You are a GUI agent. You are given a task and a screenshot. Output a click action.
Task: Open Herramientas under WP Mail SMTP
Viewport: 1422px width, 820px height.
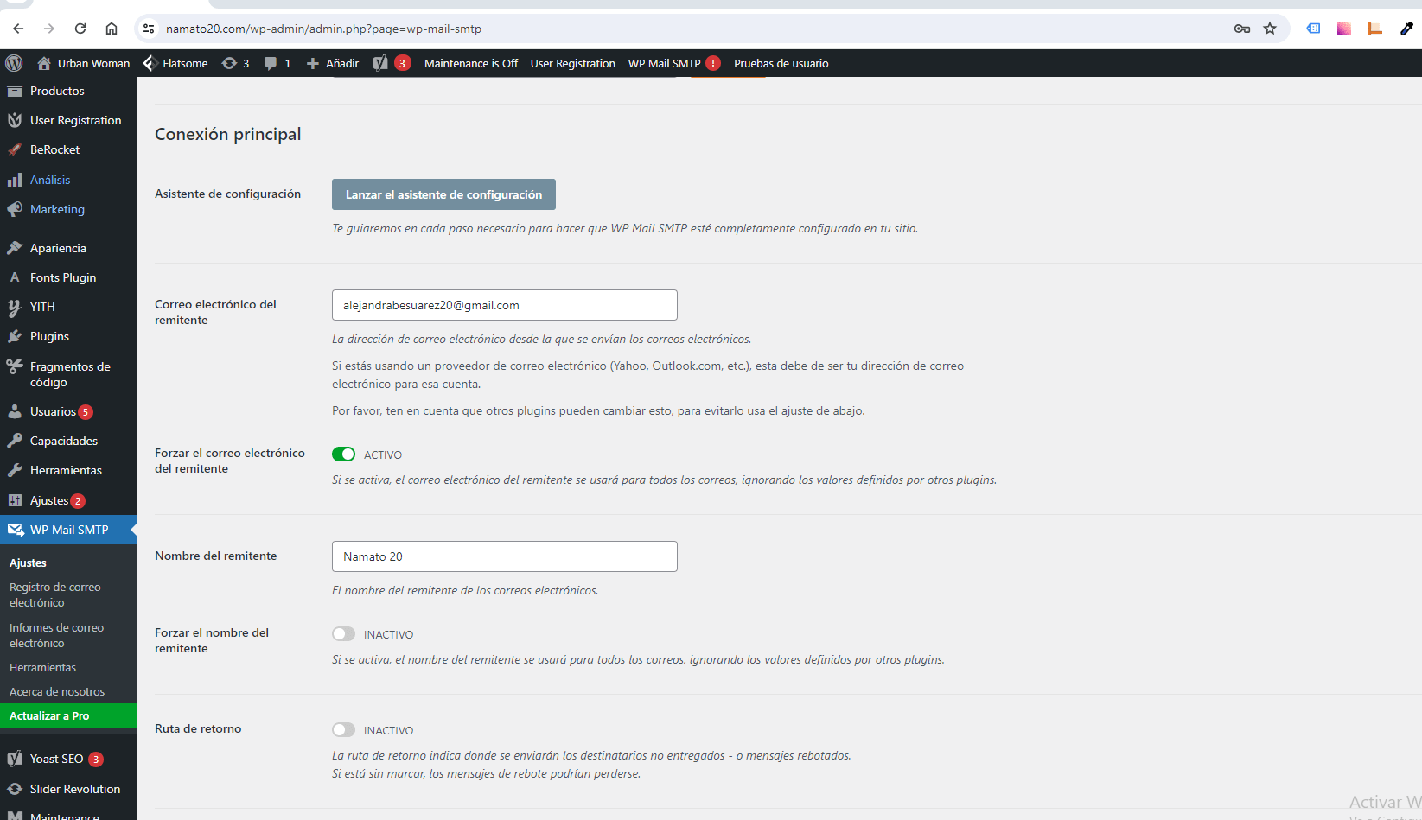coord(43,667)
